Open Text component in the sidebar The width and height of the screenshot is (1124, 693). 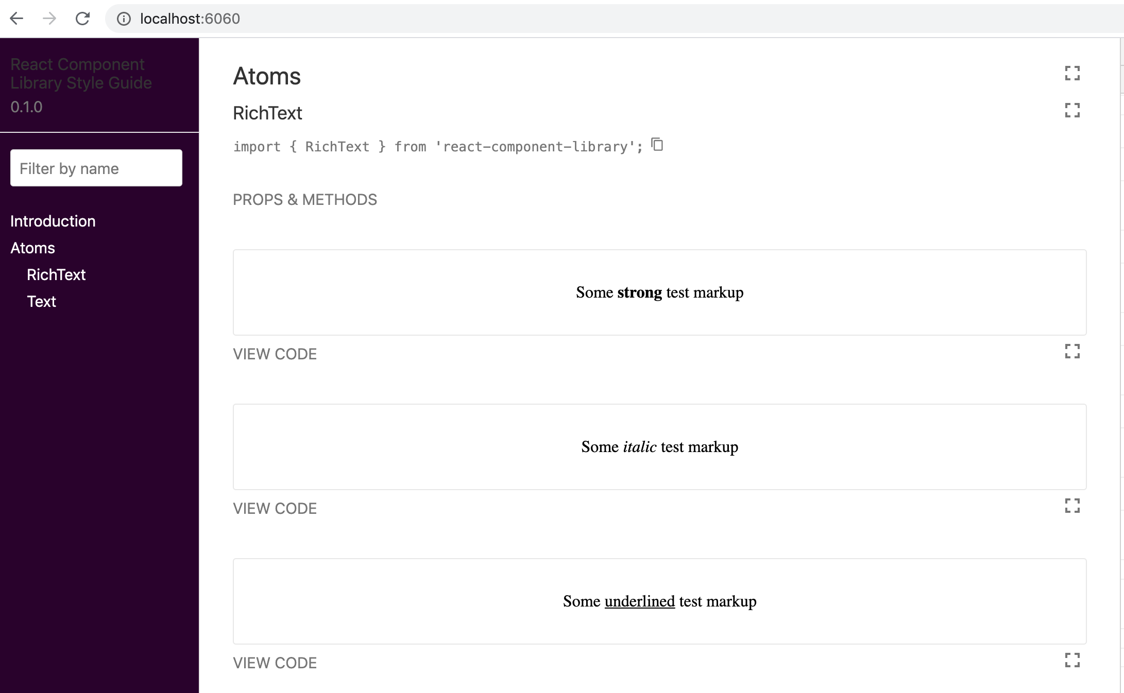pyautogui.click(x=41, y=302)
